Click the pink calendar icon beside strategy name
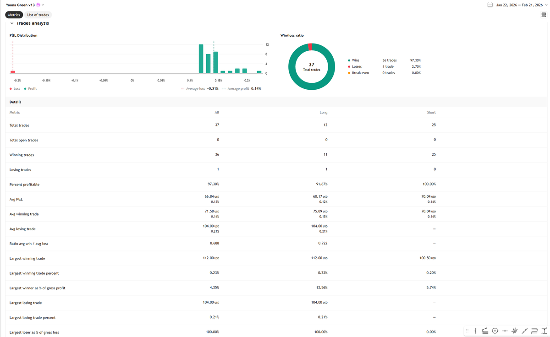 pyautogui.click(x=38, y=5)
